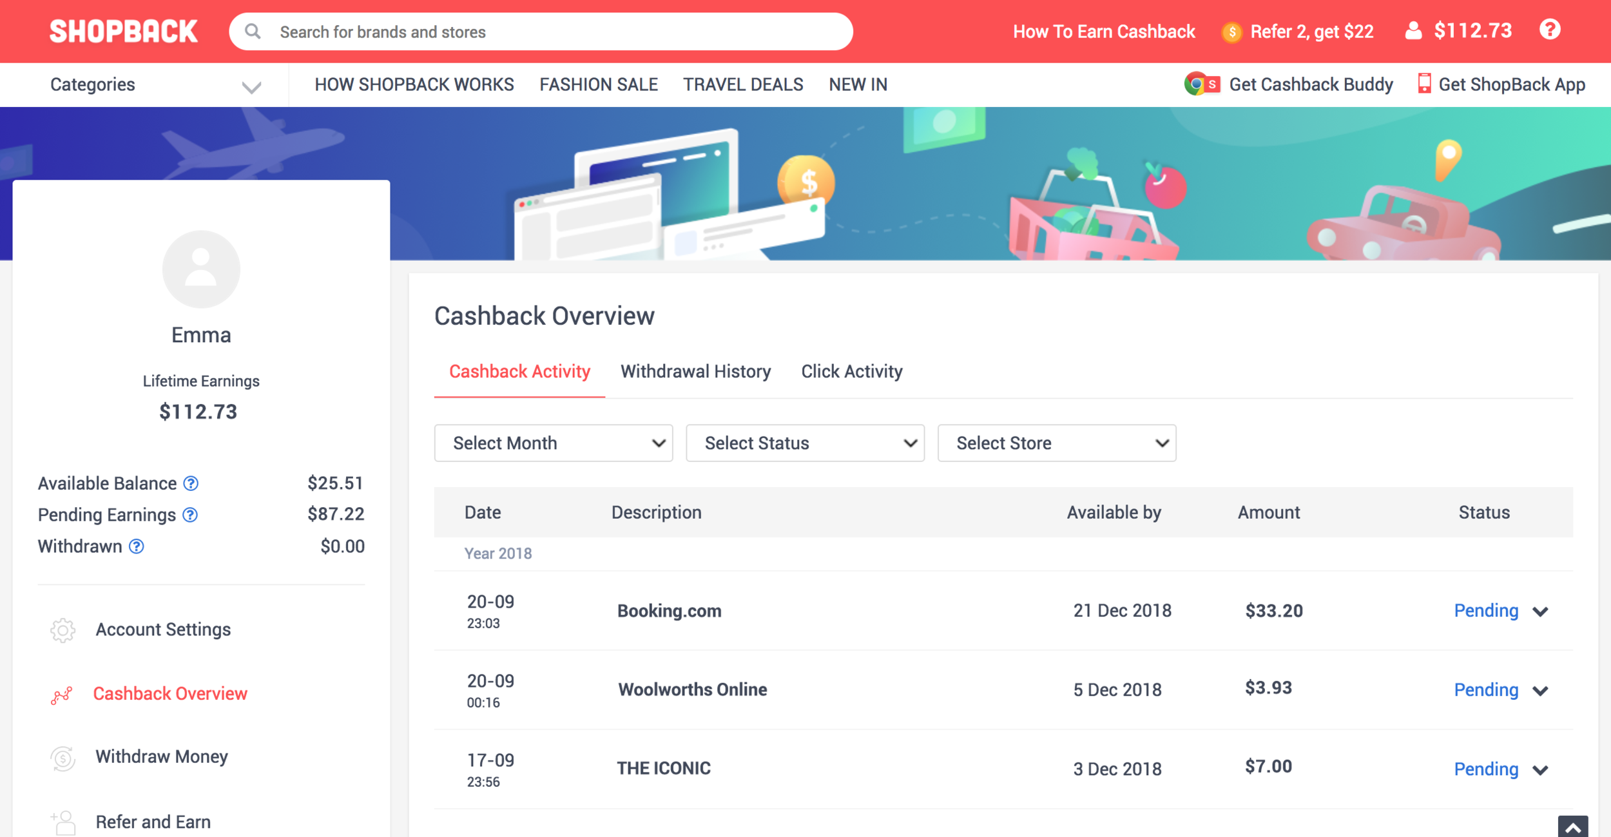Open Withdraw Money in sidebar
Viewport: 1611px width, 837px height.
(x=162, y=756)
